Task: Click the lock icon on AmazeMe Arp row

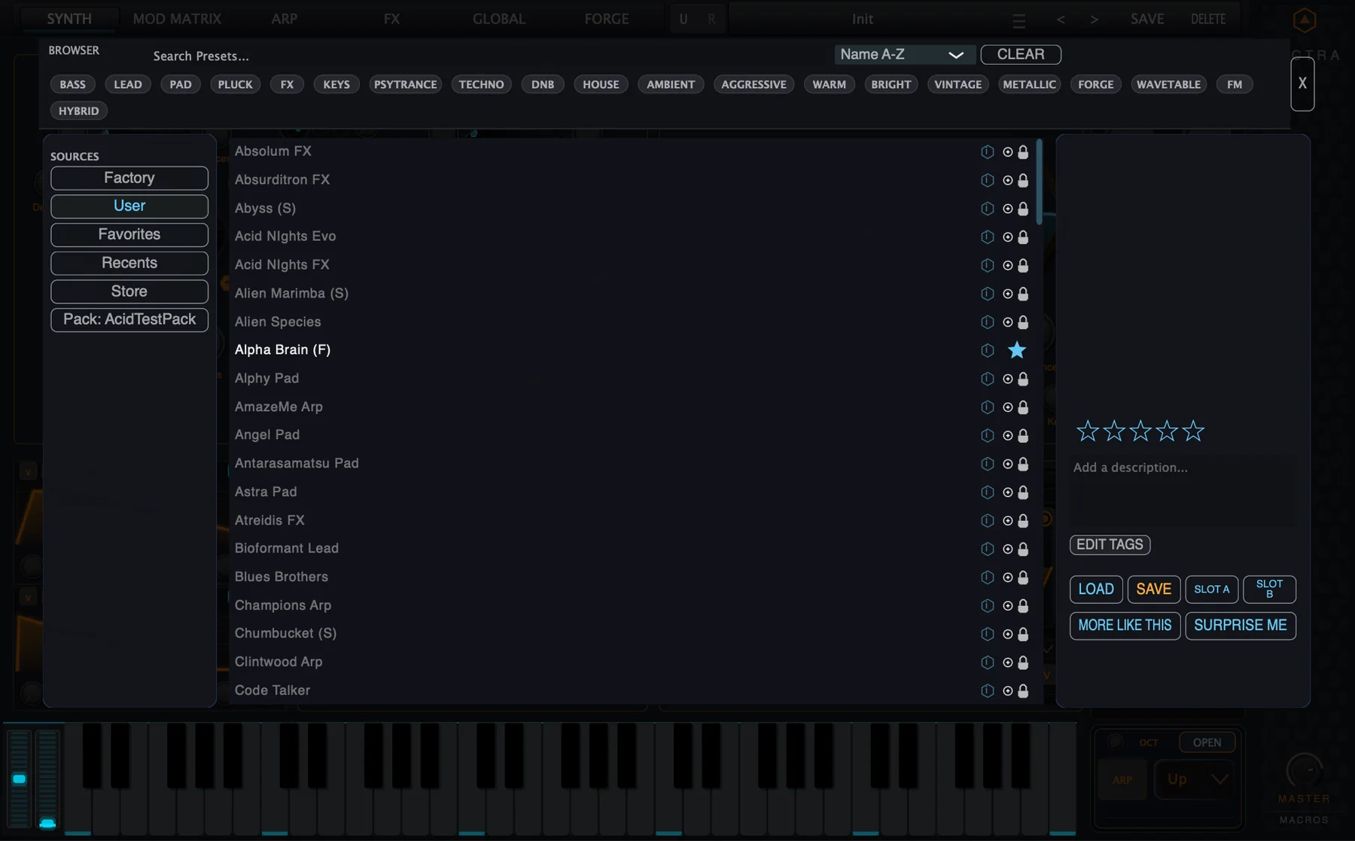Action: [x=1023, y=407]
